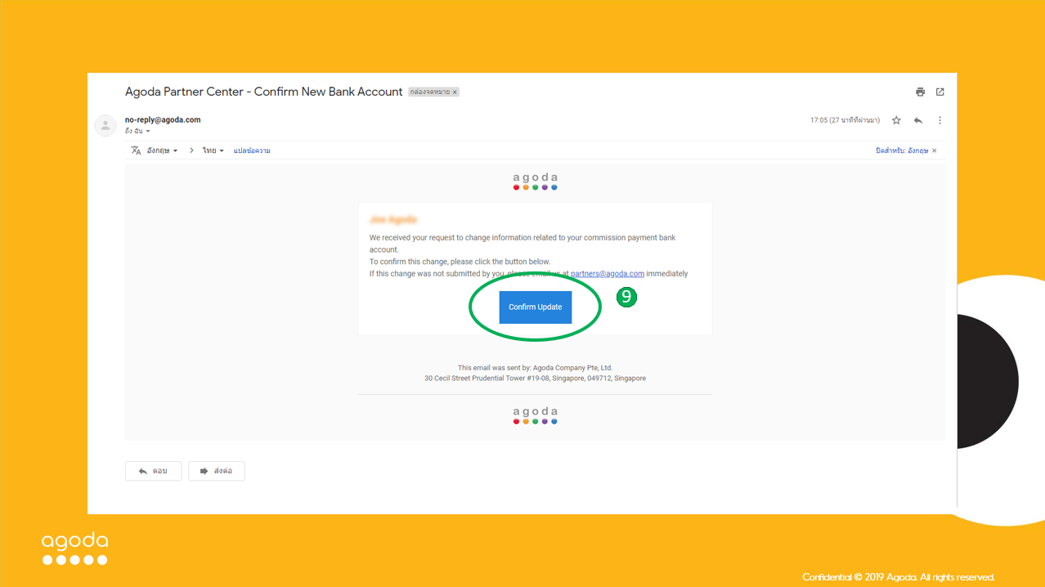
Task: Click the translate icon in translation bar
Action: [x=136, y=150]
